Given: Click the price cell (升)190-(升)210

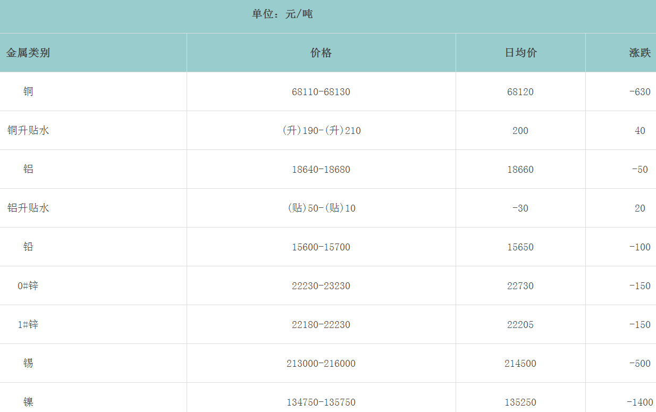Looking at the screenshot, I should coord(321,131).
